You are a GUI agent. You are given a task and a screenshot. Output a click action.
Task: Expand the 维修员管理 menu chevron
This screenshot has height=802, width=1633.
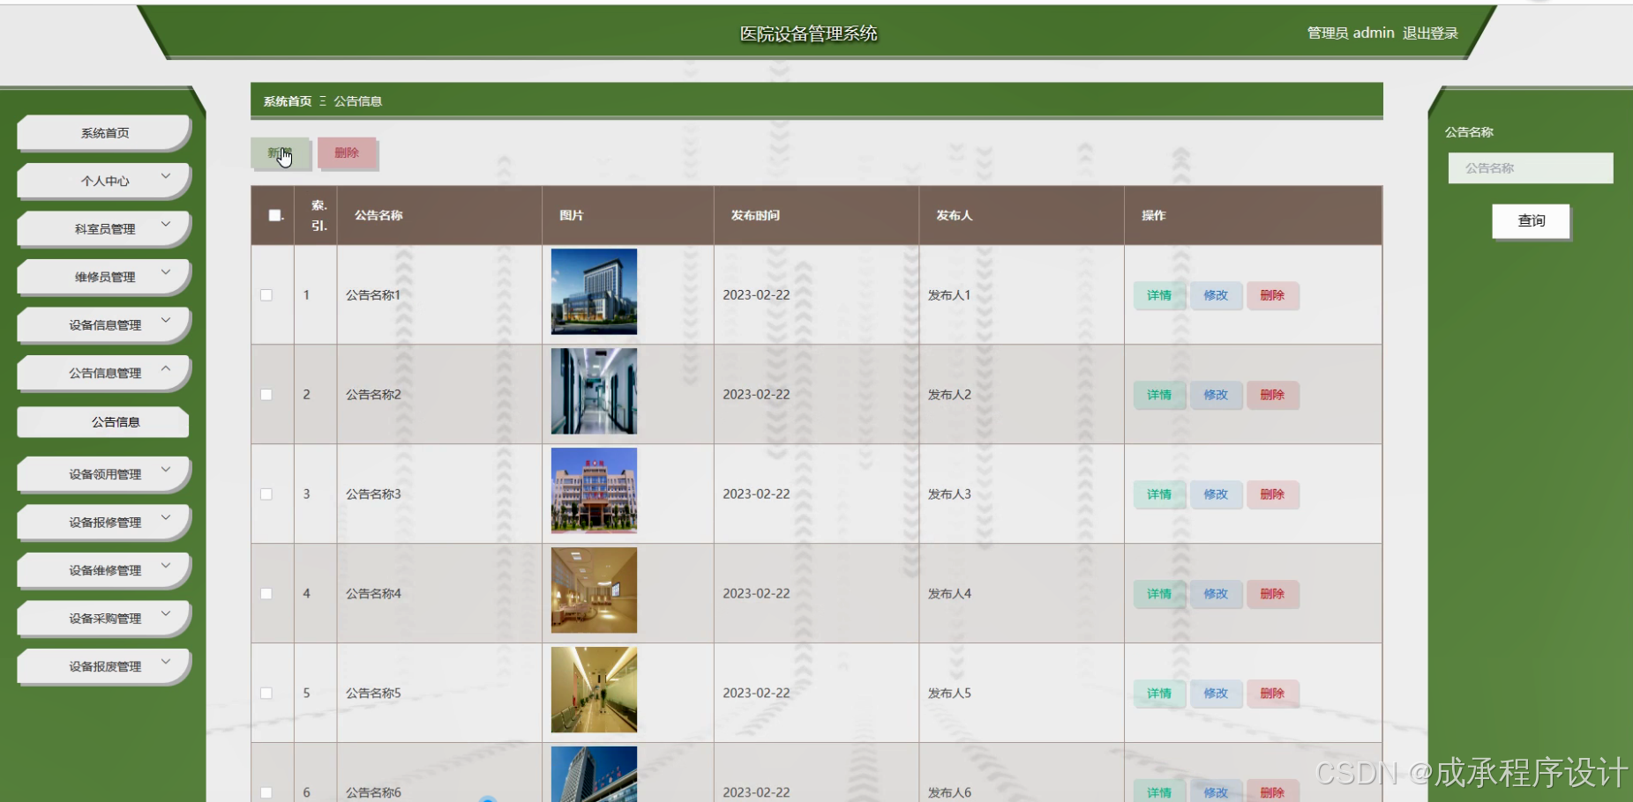[166, 272]
